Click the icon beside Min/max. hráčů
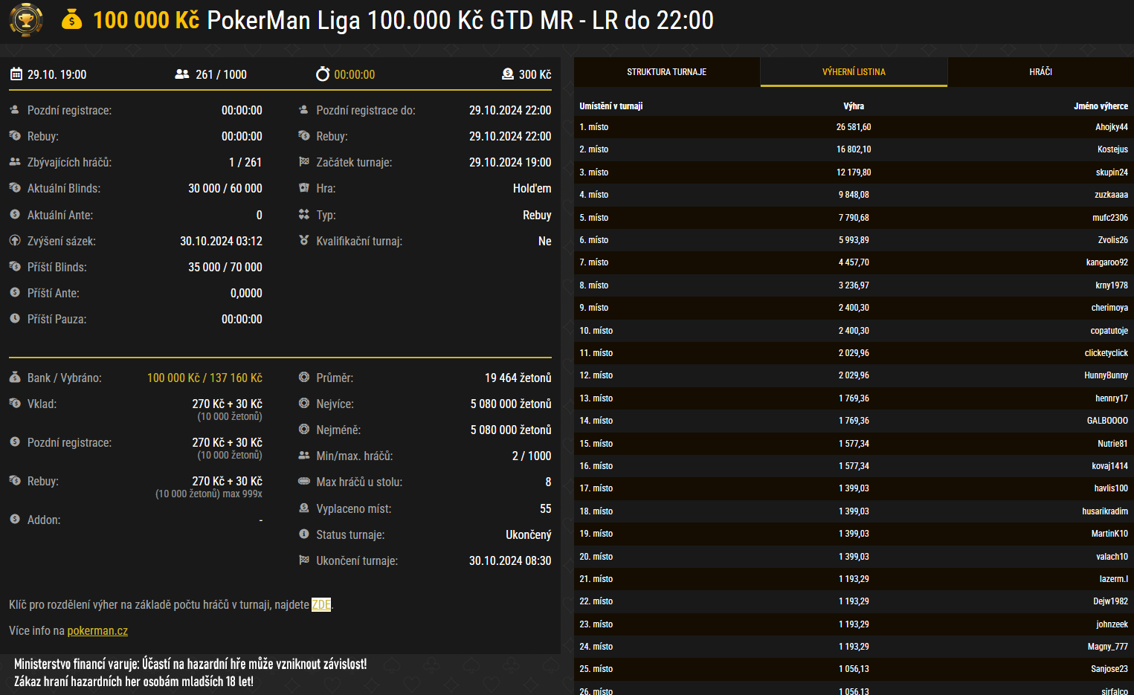Viewport: 1134px width, 695px height. pyautogui.click(x=303, y=455)
